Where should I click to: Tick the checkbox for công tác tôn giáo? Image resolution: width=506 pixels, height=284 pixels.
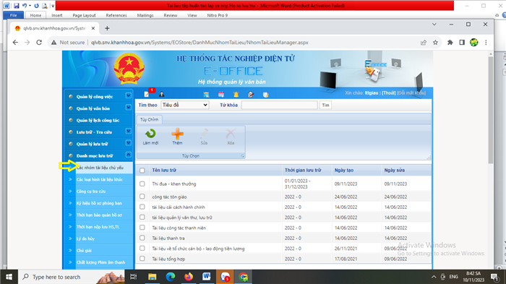pyautogui.click(x=142, y=197)
